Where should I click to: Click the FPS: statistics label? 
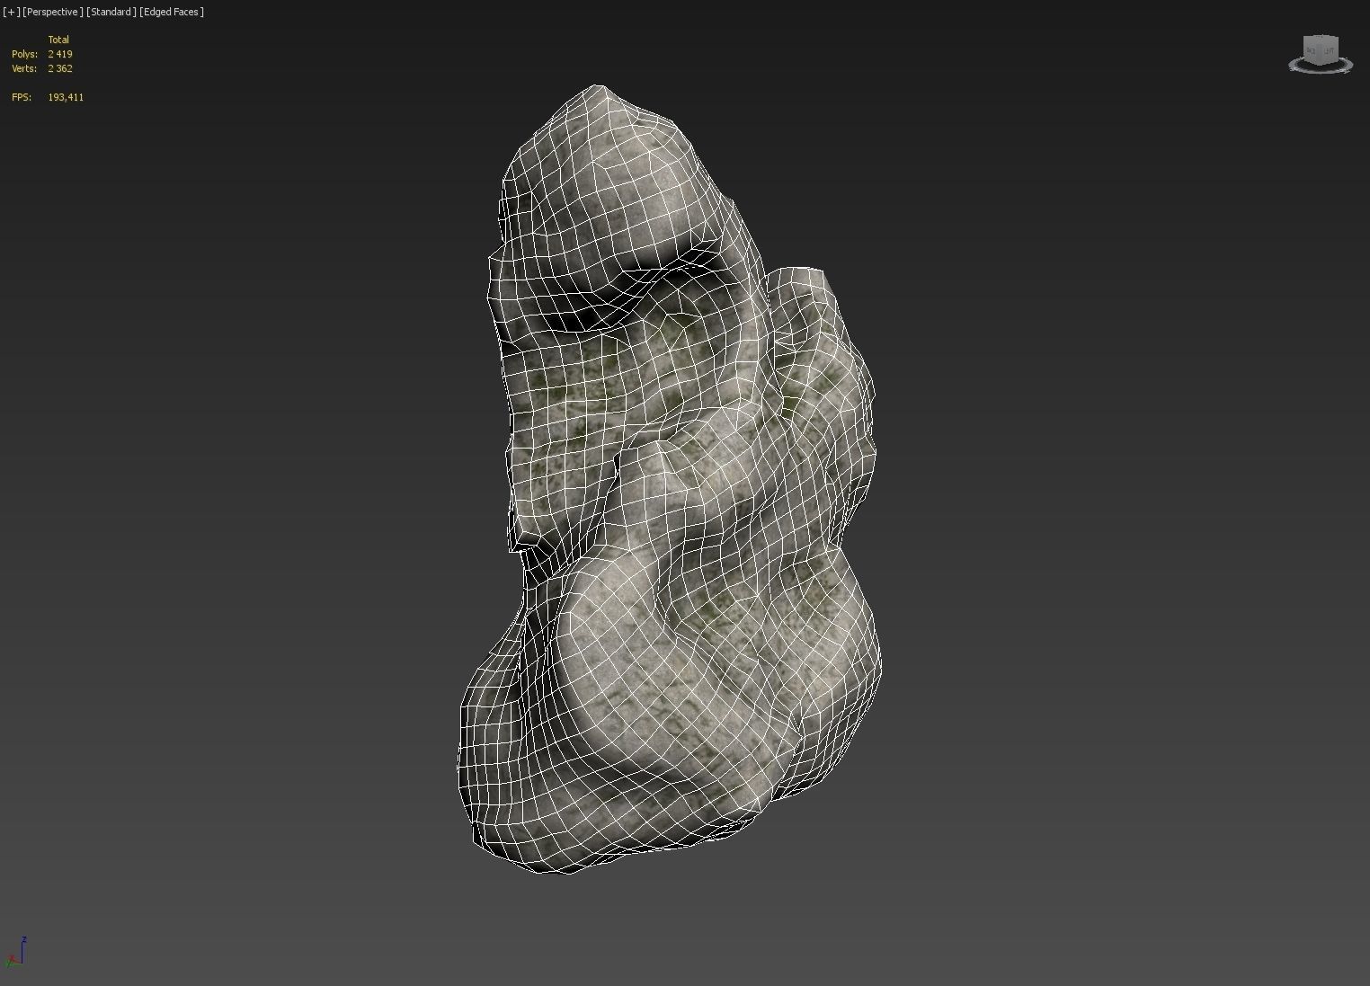pyautogui.click(x=22, y=97)
